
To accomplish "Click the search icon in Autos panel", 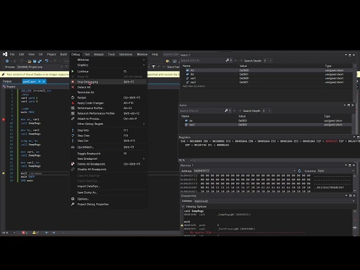I will pos(226,111).
